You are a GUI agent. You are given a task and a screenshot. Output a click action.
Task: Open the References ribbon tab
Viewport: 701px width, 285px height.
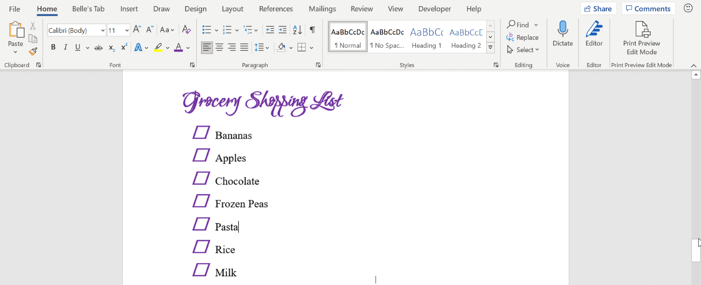276,9
